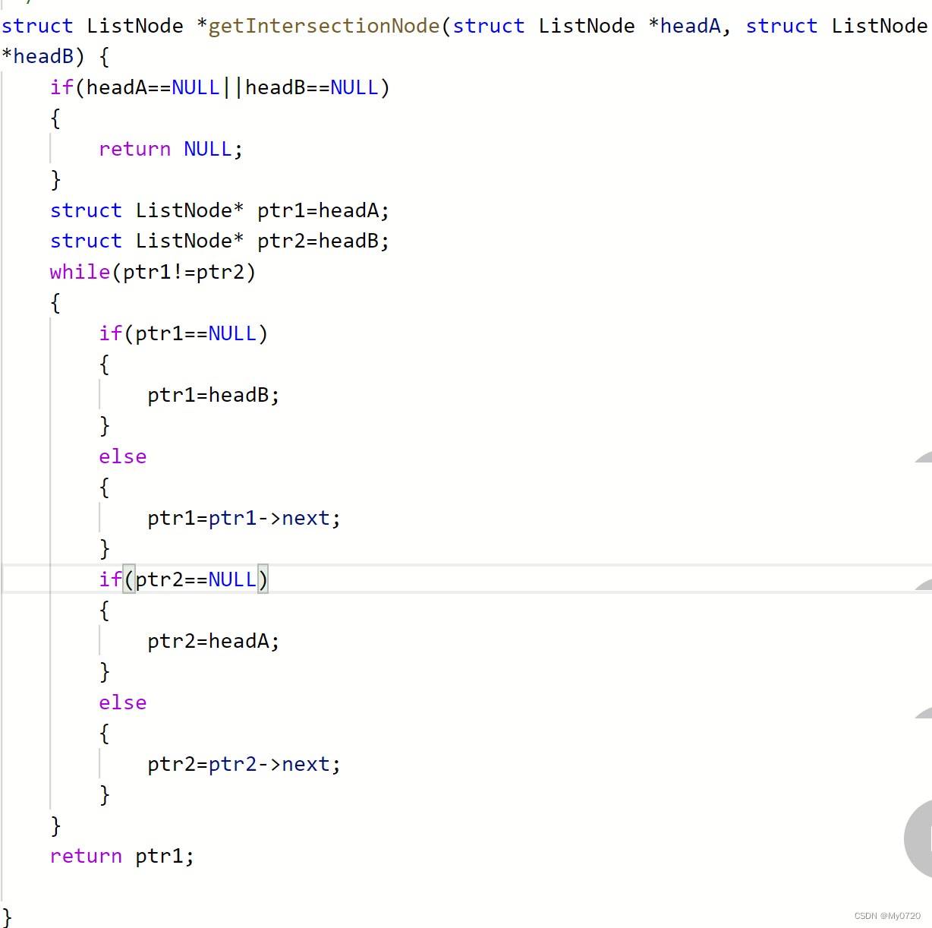Click the '*headB) {' parameter line
Viewport: 932px width, 928px height.
click(x=55, y=57)
